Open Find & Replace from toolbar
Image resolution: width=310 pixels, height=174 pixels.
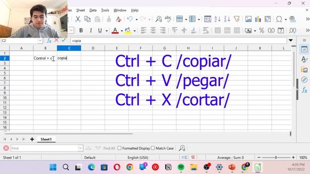coord(158,19)
